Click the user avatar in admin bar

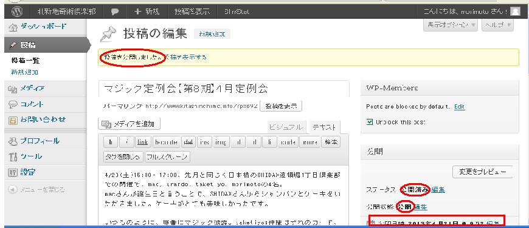point(515,12)
